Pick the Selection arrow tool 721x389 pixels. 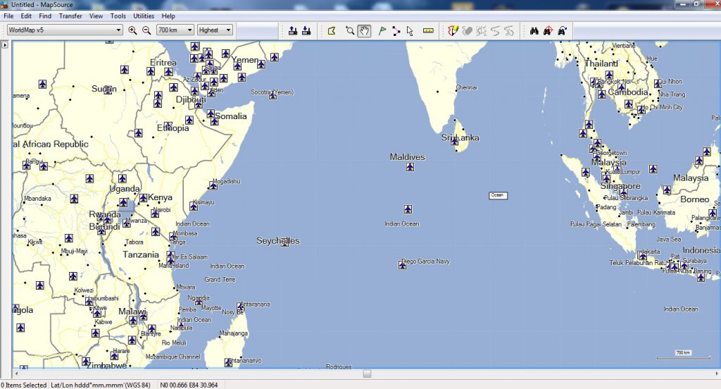410,30
